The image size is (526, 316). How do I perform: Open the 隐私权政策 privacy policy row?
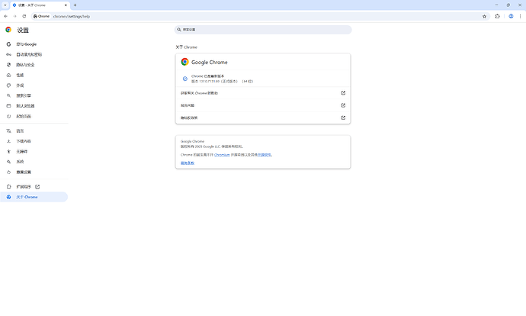263,118
